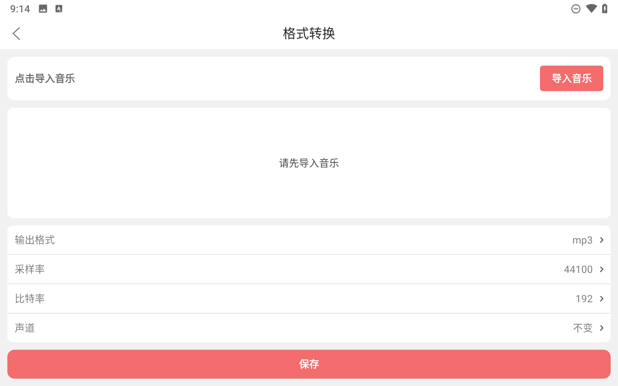Tap the 采样率 row label

tap(30, 269)
